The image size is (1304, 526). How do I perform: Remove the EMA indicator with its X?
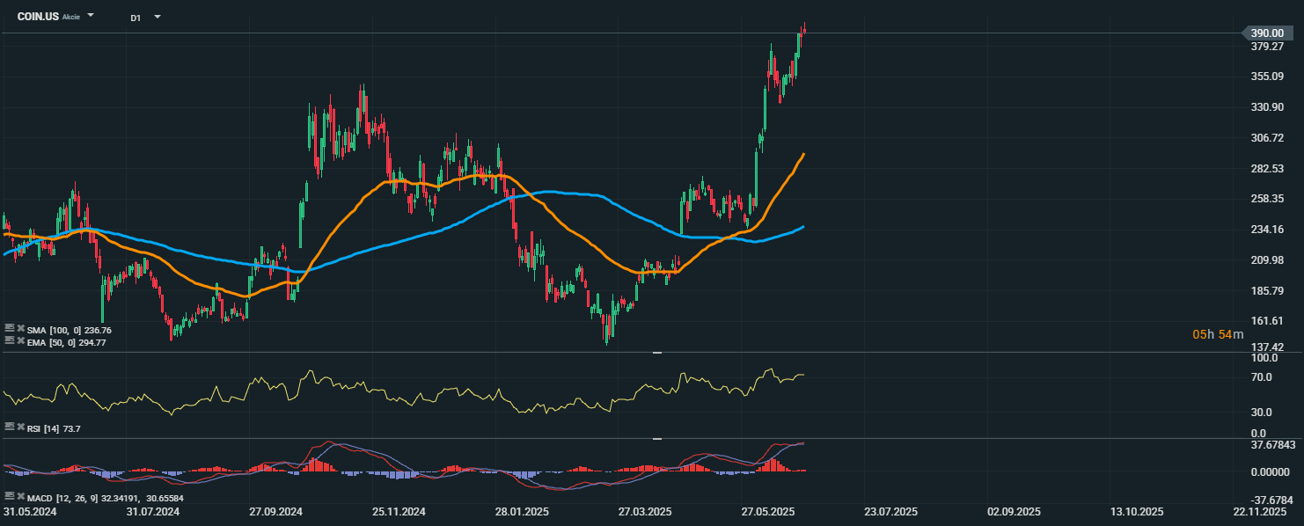click(20, 340)
